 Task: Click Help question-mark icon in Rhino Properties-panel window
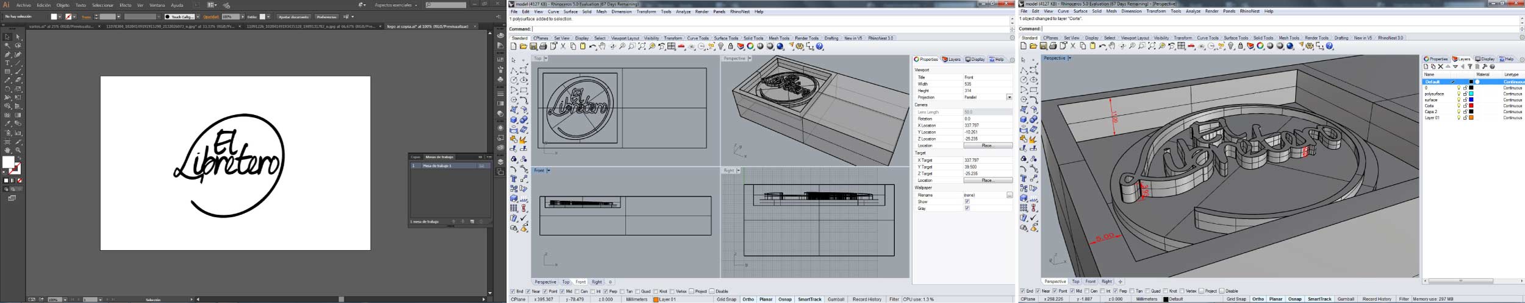(x=819, y=46)
